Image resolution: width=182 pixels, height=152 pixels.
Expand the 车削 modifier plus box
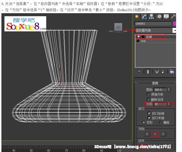point(143,37)
